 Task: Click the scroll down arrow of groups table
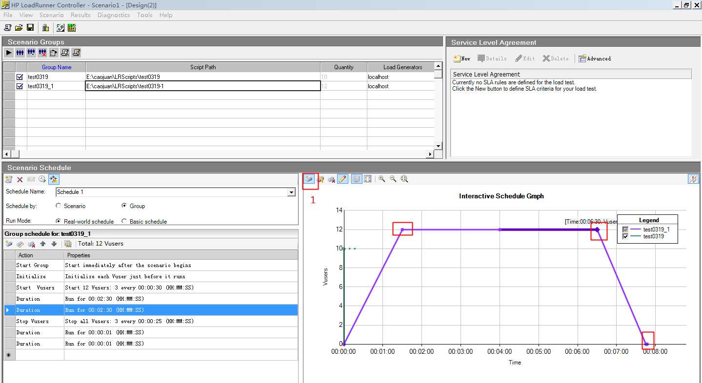[438, 146]
